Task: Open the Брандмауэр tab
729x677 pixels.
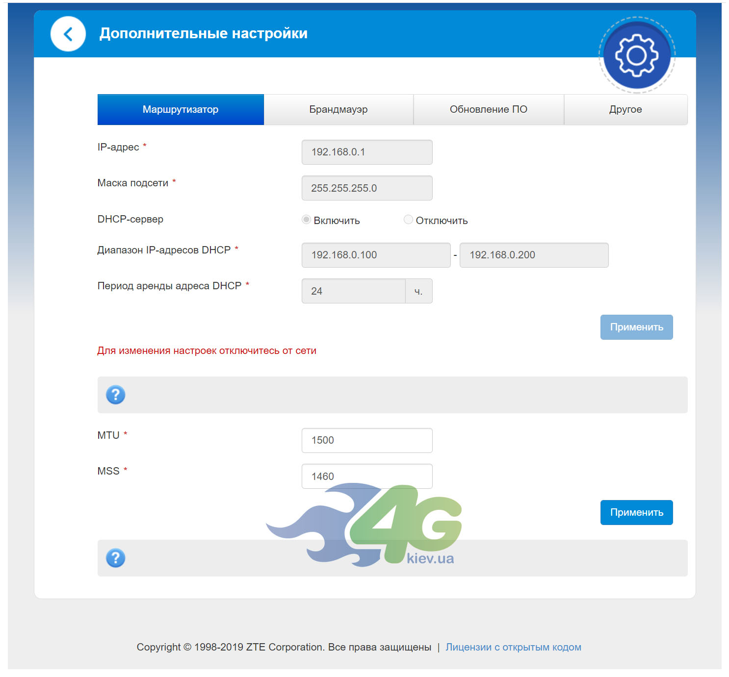Action: point(338,109)
